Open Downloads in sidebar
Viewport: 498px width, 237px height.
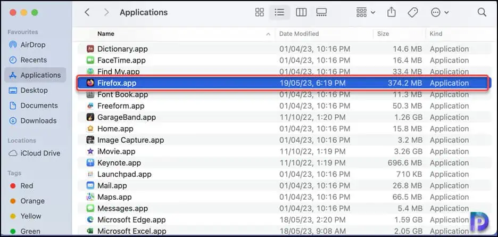tap(38, 121)
